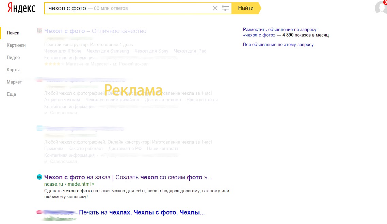Open result Чехол с фото на заказ
Screen dimensions: 387x224
[x=128, y=177]
